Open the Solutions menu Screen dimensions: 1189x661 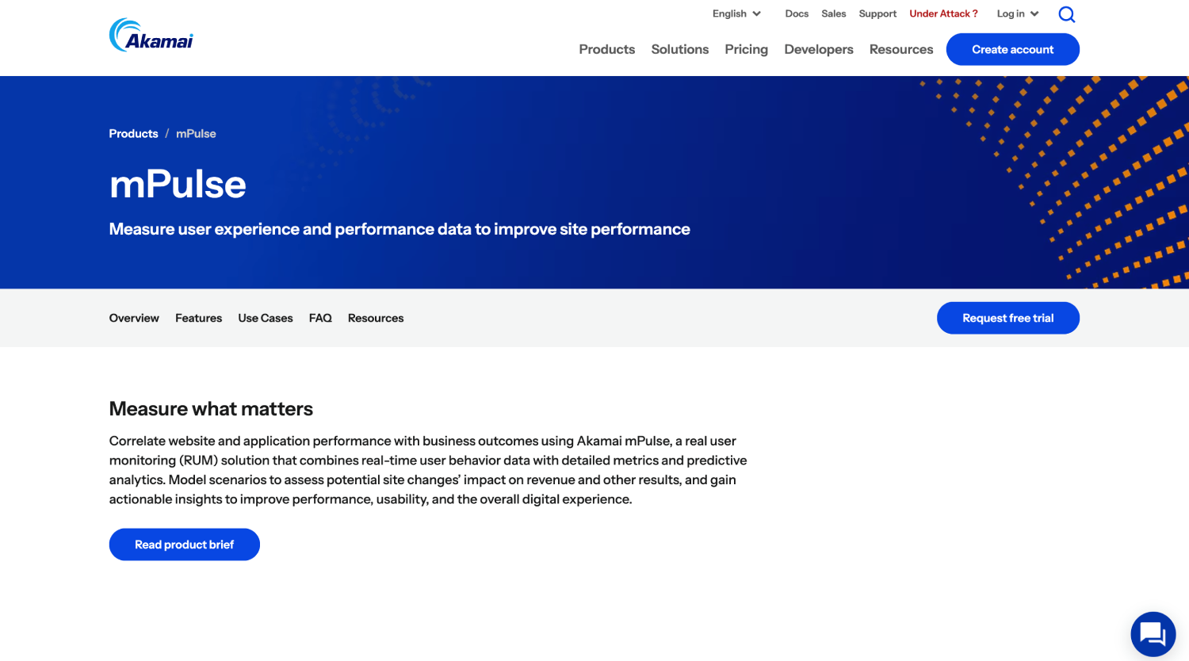680,49
